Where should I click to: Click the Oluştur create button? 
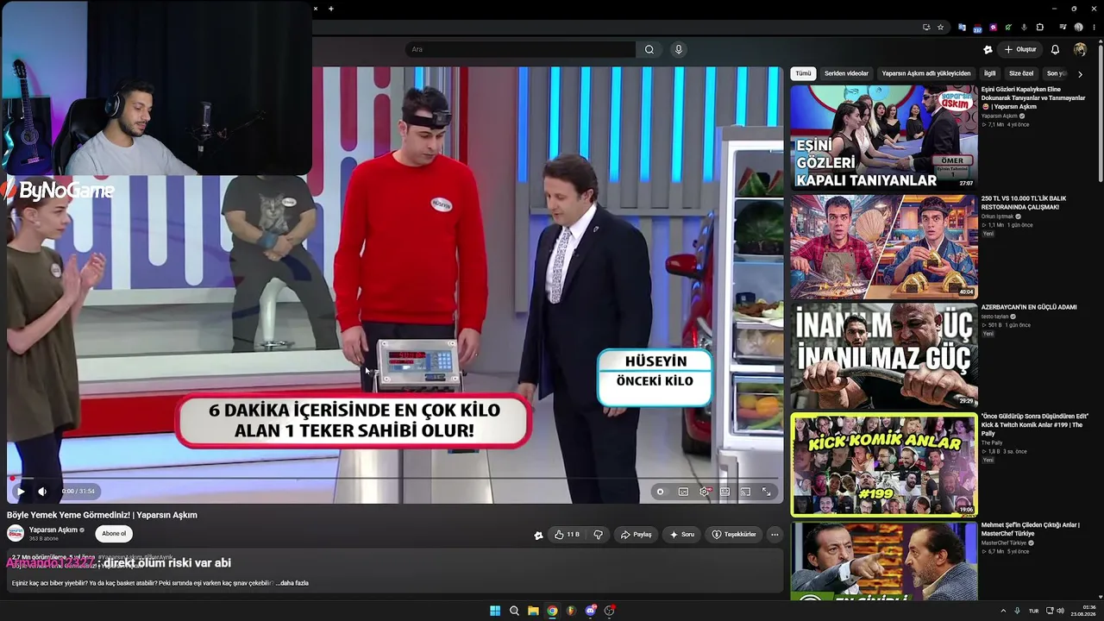pos(1019,49)
